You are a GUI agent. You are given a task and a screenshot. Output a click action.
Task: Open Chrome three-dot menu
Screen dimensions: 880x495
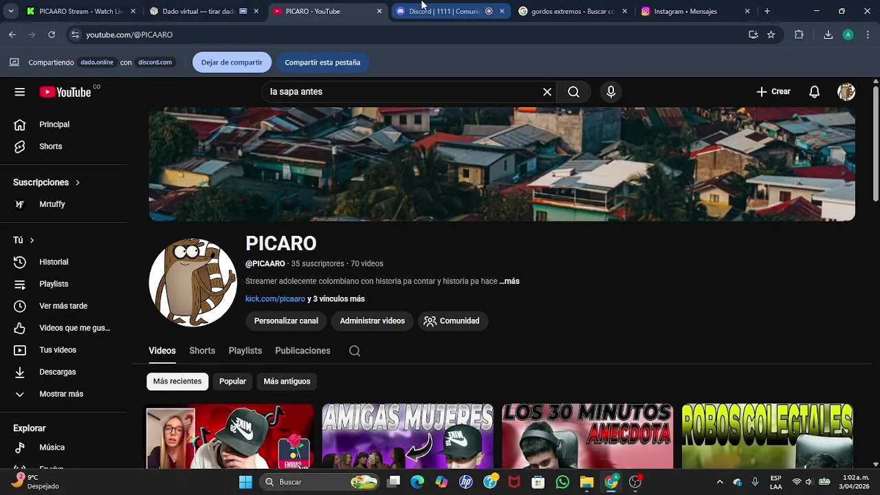[868, 34]
